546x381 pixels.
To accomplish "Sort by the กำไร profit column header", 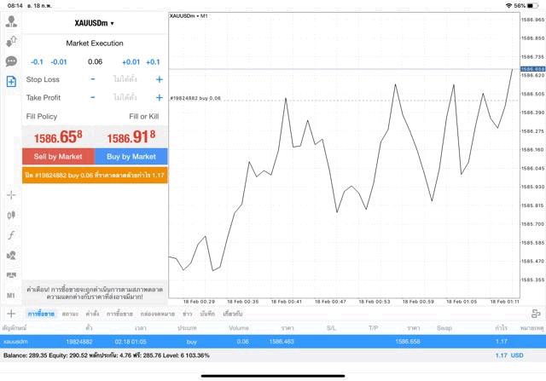I will (x=501, y=328).
